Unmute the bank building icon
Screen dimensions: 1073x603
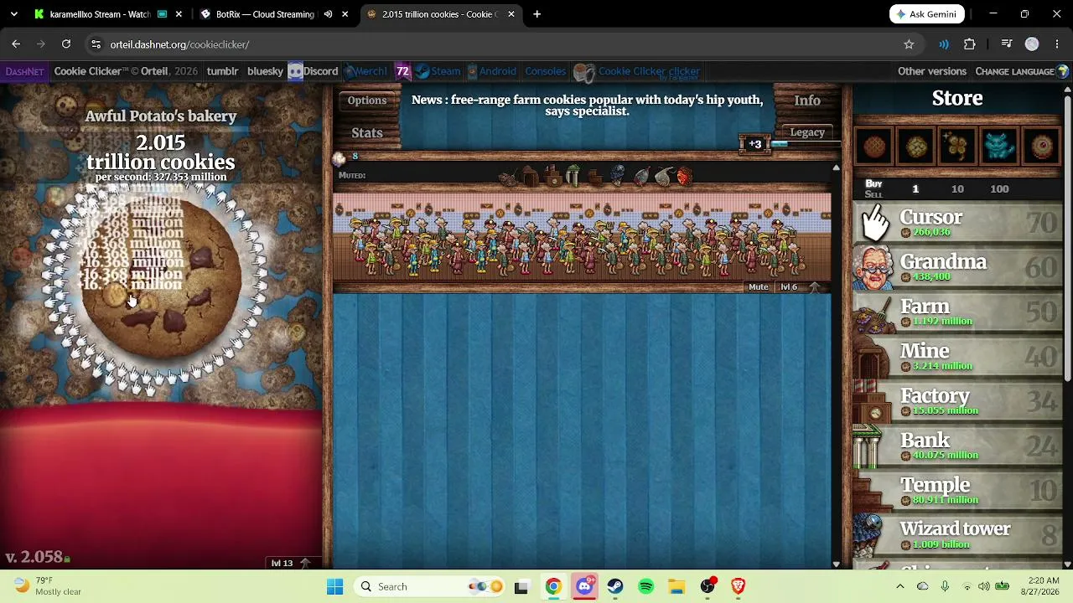point(573,177)
